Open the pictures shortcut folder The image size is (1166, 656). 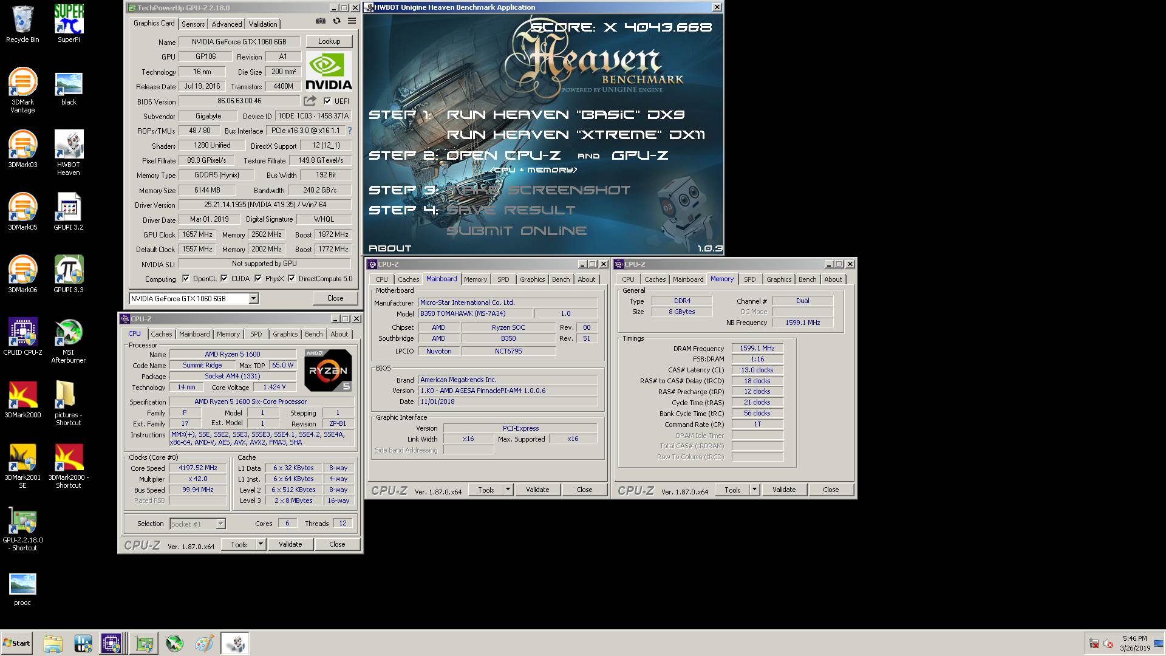point(69,403)
